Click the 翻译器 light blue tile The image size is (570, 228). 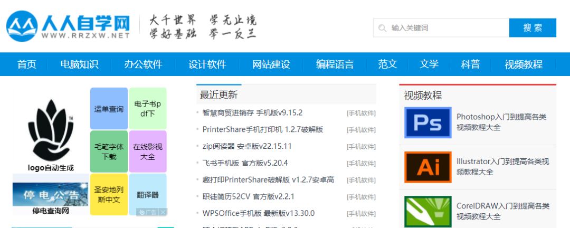point(148,194)
